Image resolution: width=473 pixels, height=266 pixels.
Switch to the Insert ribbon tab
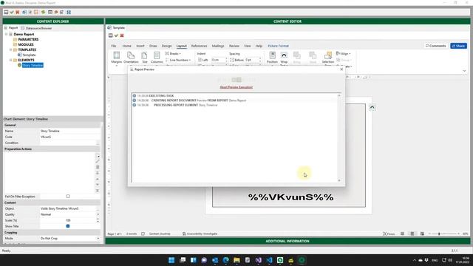click(140, 46)
